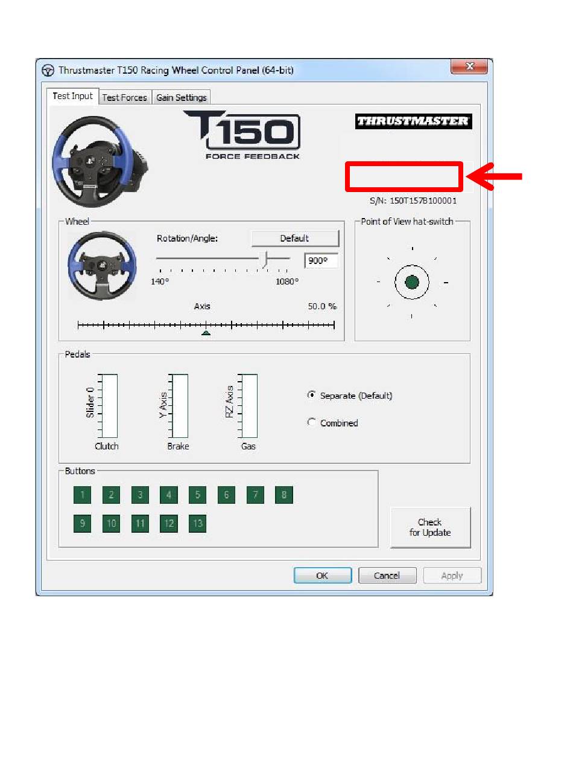
Task: Click button indicator 1
Action: pos(82,495)
